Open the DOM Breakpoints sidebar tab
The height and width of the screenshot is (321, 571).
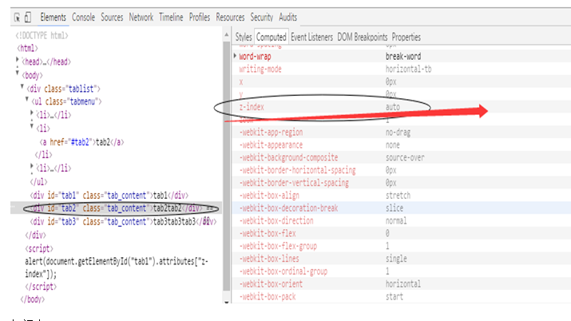[x=363, y=37]
